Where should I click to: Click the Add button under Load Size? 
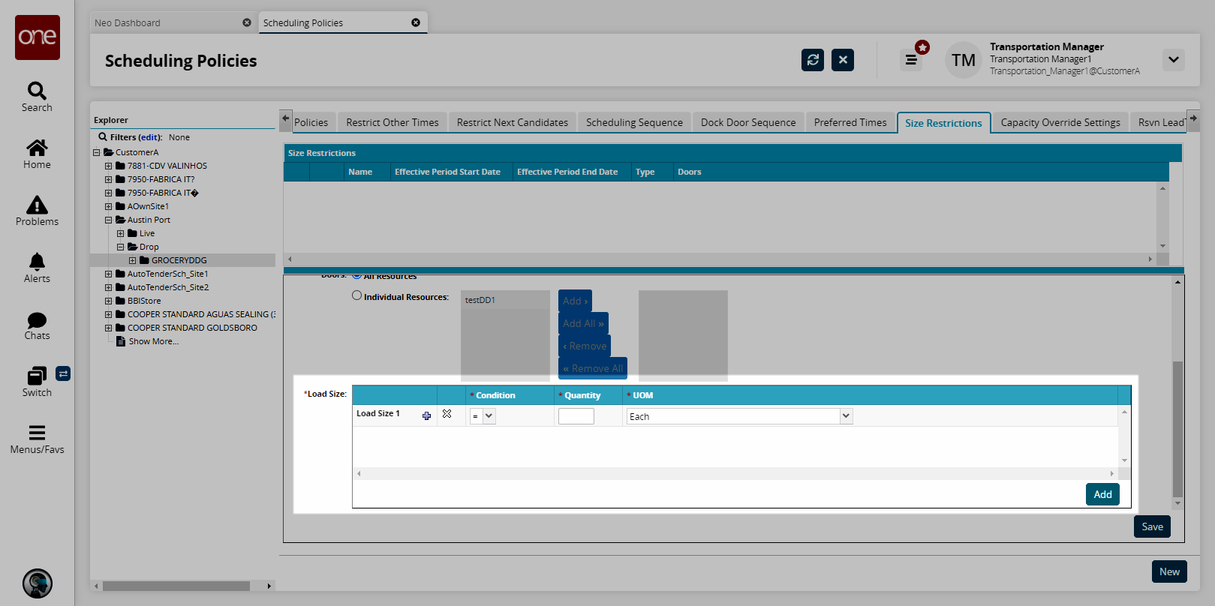1102,494
